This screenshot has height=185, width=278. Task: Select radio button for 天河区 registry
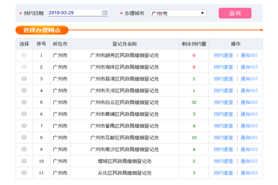(24, 90)
